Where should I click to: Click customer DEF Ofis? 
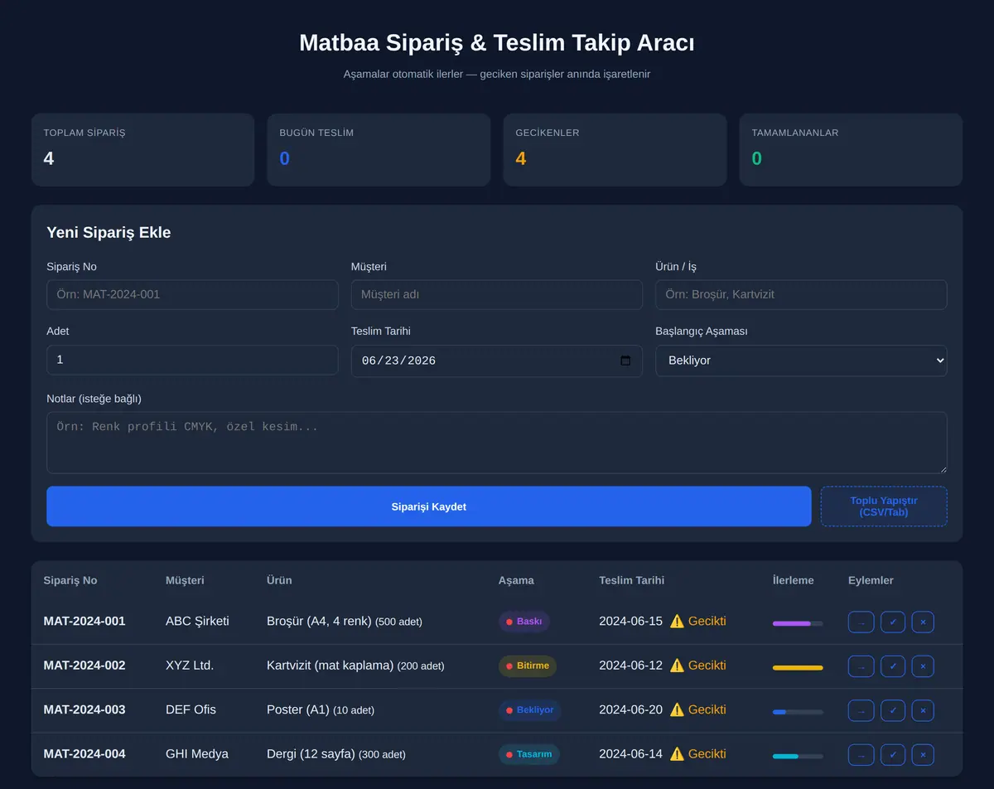coord(191,709)
